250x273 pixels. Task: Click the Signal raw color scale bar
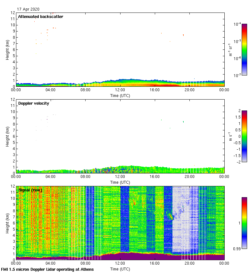click(x=244, y=223)
